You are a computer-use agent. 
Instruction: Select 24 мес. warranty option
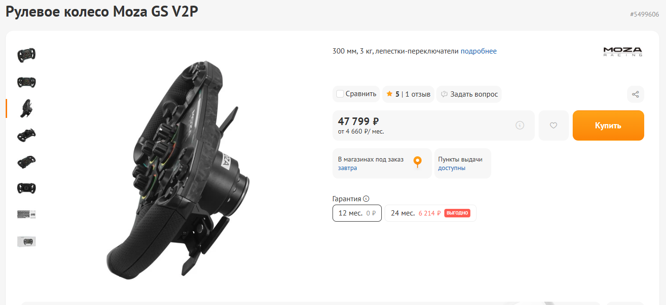coord(431,213)
